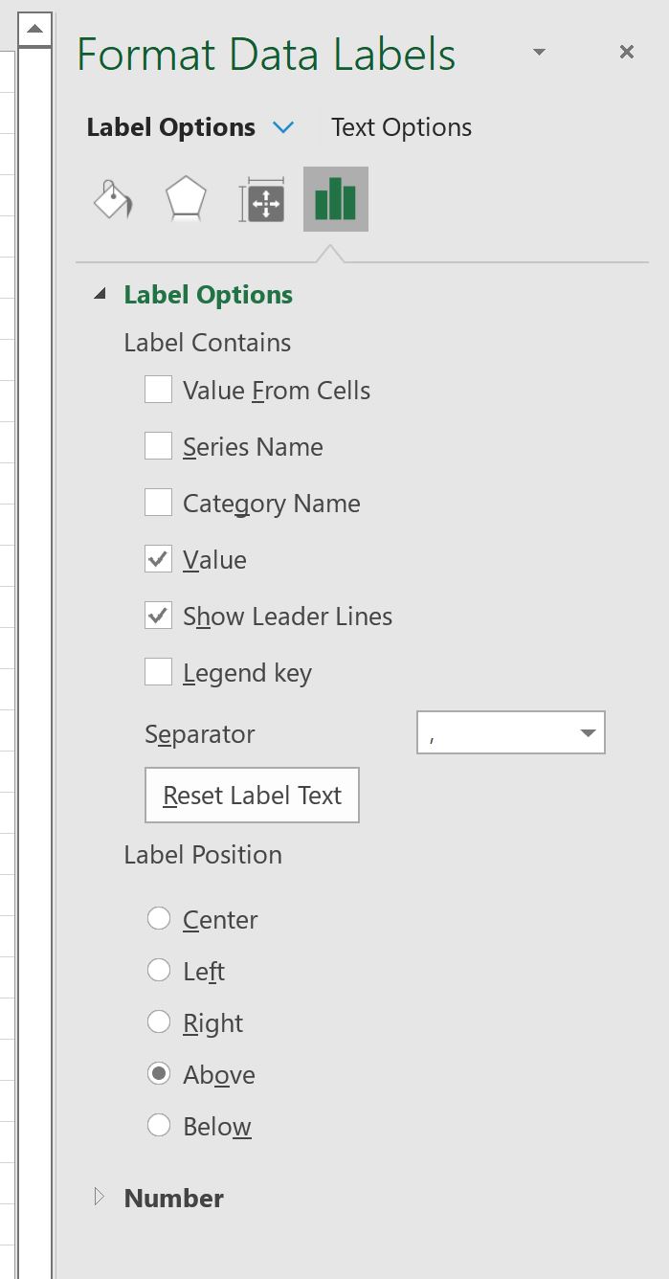Viewport: 669px width, 1279px height.
Task: Click the Reset Label Text button
Action: (x=252, y=796)
